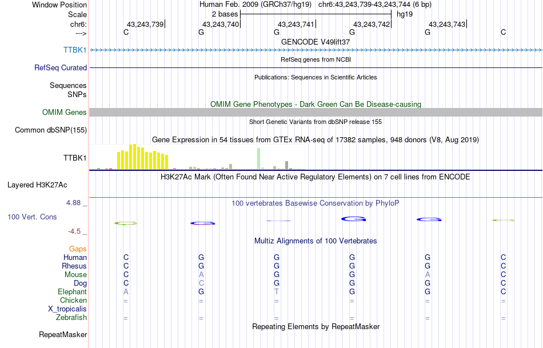
Task: Select the Dog species label
Action: 80,283
